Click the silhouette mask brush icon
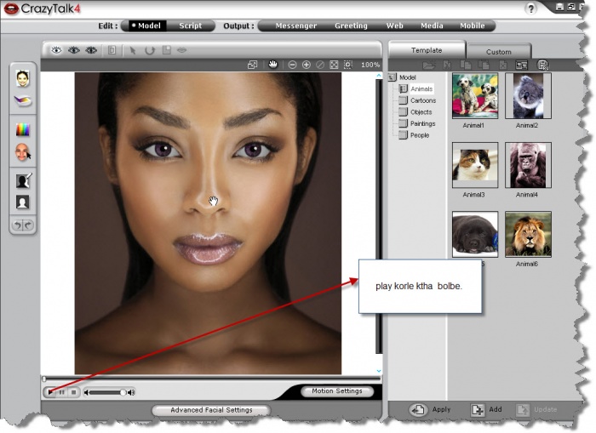Screen dimensions: 596x433 coord(24,180)
